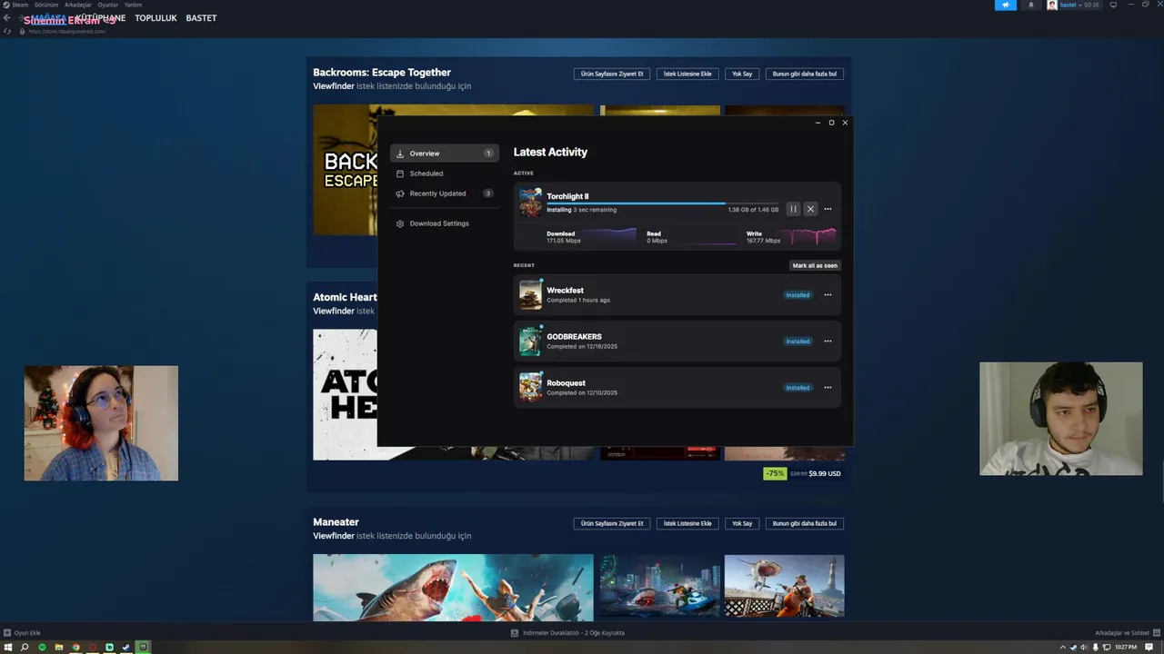
Task: Click the taskbar clock
Action: point(1126,648)
